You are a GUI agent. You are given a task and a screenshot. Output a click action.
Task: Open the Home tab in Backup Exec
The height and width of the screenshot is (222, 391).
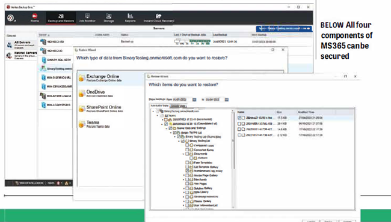[x=35, y=18]
